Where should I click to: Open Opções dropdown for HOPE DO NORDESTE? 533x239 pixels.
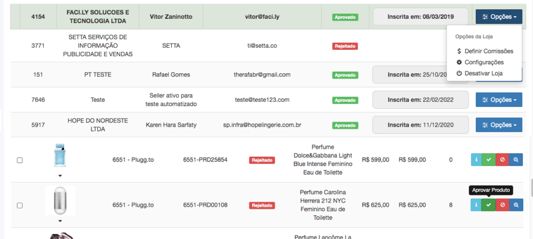(499, 125)
